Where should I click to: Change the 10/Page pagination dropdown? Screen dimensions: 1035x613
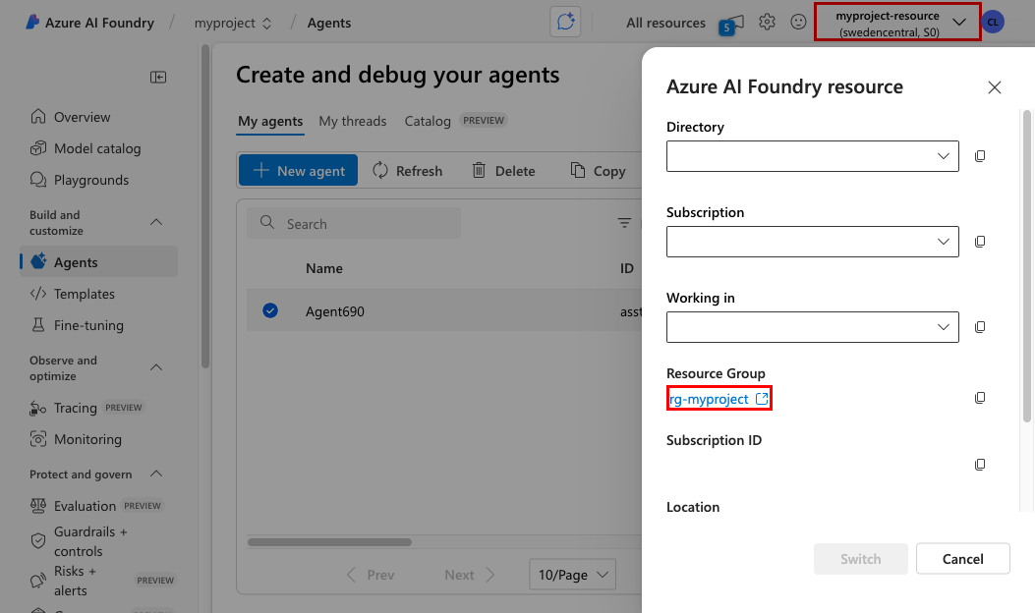(x=572, y=575)
